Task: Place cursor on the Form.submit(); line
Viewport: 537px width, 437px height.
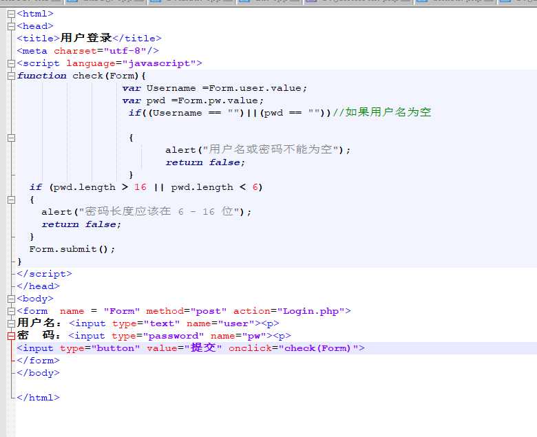Action: [72, 249]
